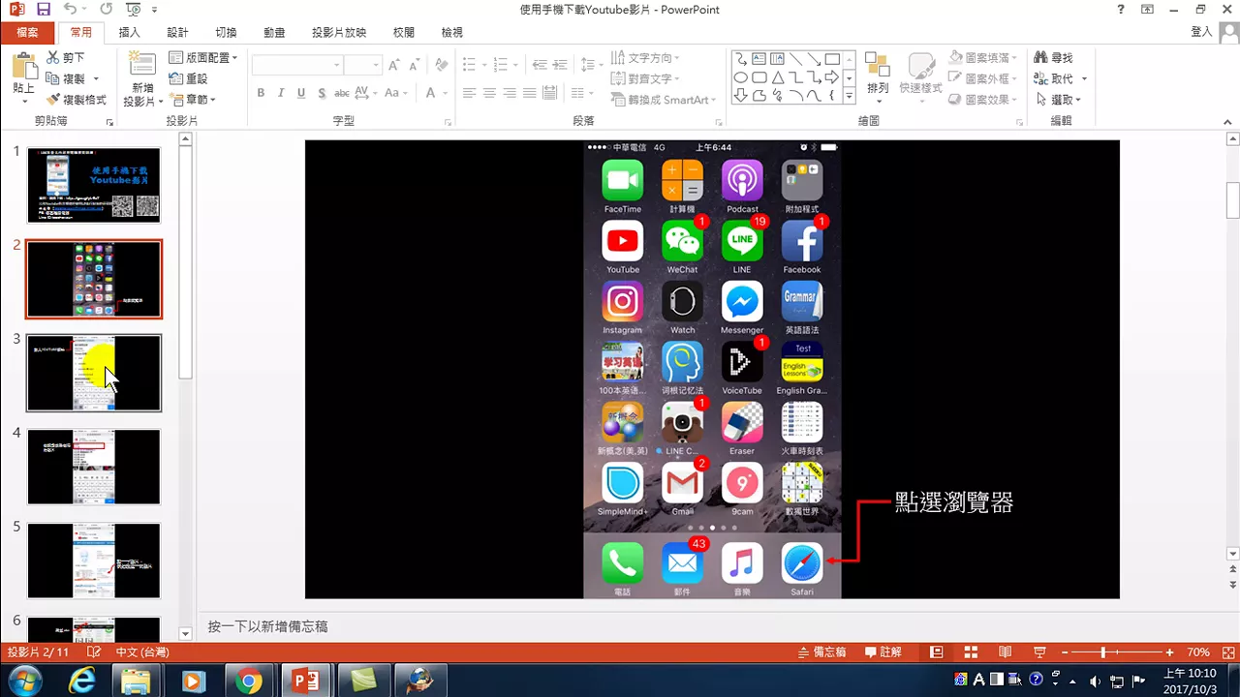Collapse the ribbon arrow
This screenshot has height=697, width=1240.
(1229, 122)
